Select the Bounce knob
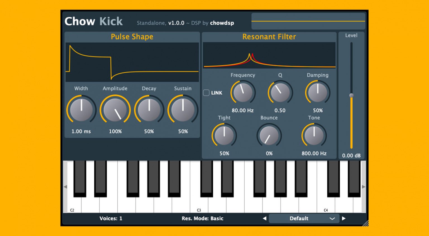 (269, 136)
